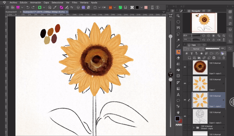Click the black main color swatch
Image resolution: width=234 pixels, height=136 pixels.
[177, 119]
